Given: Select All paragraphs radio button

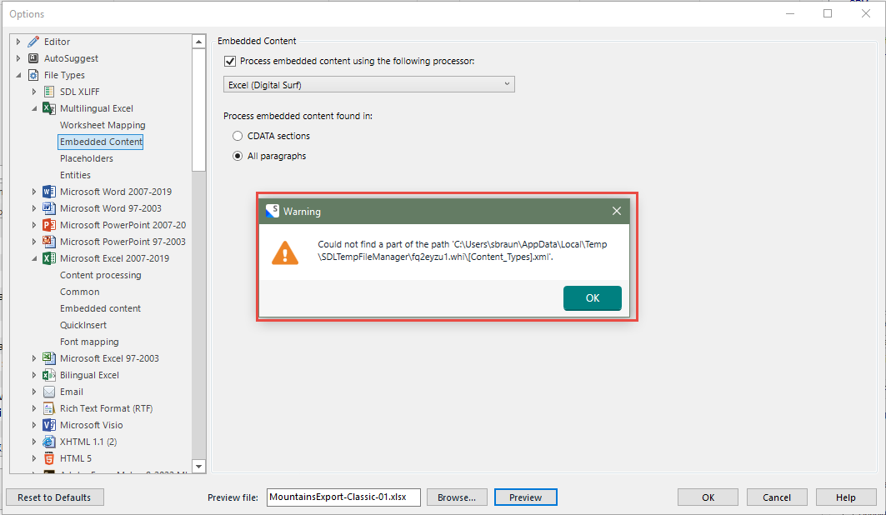Looking at the screenshot, I should 238,156.
